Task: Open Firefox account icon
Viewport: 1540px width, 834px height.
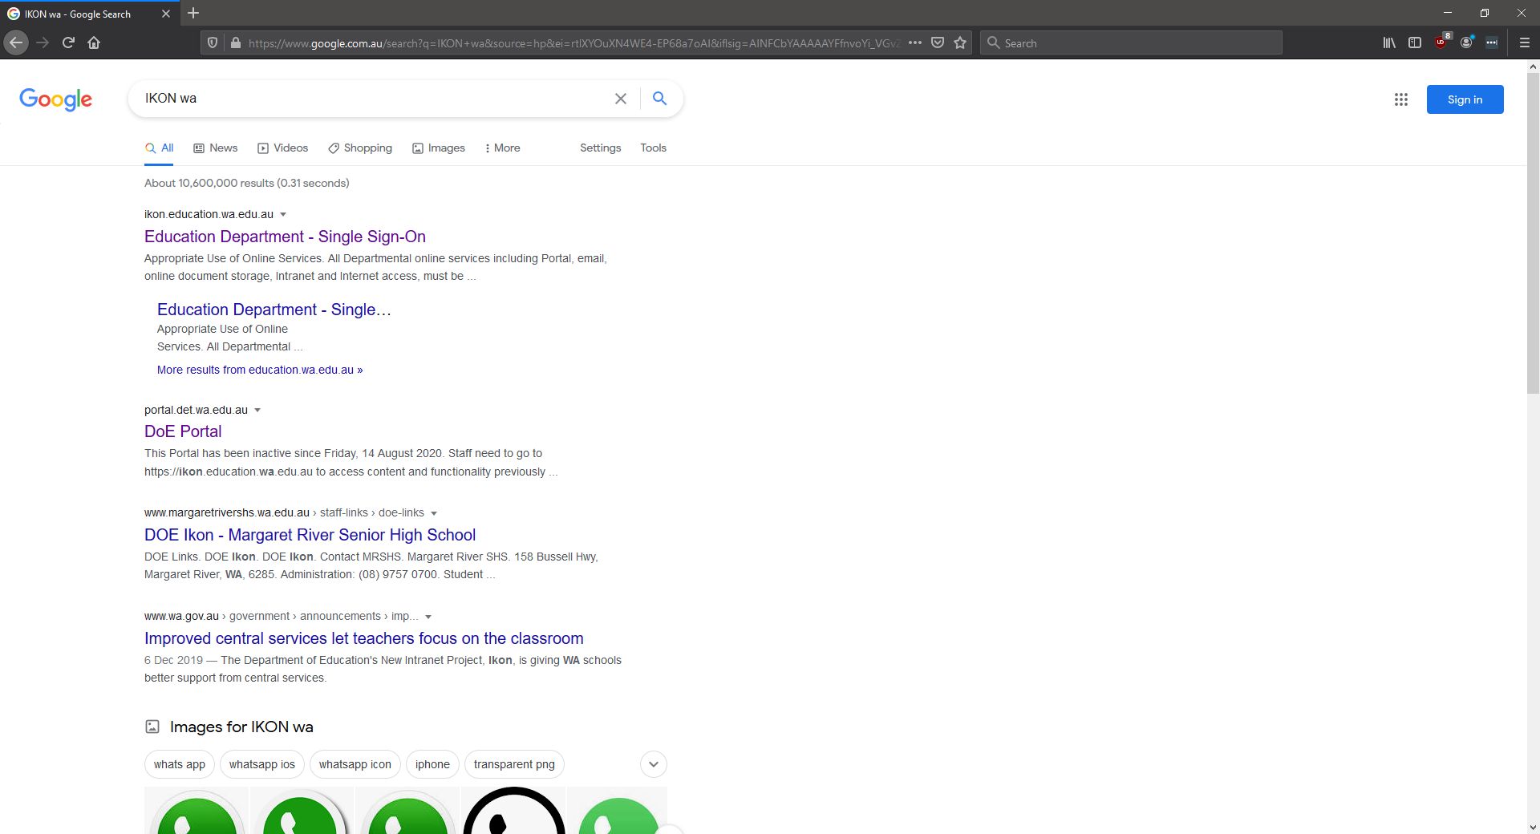Action: pos(1467,43)
